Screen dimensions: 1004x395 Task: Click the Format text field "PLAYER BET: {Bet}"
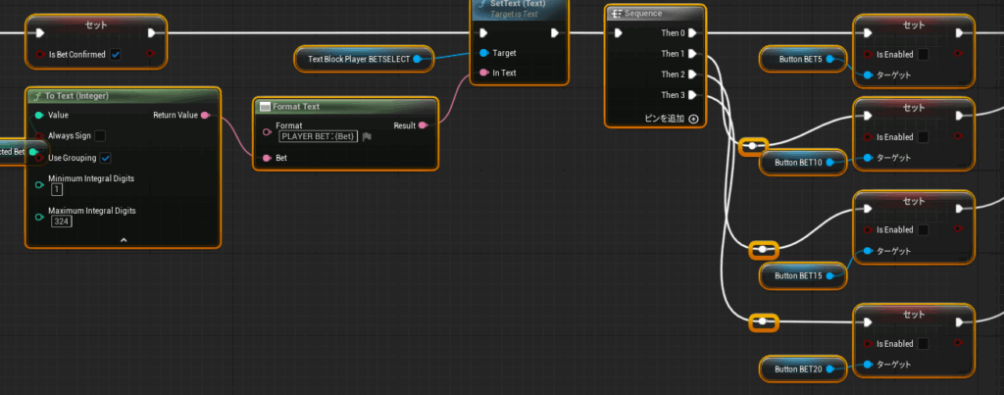(x=318, y=137)
